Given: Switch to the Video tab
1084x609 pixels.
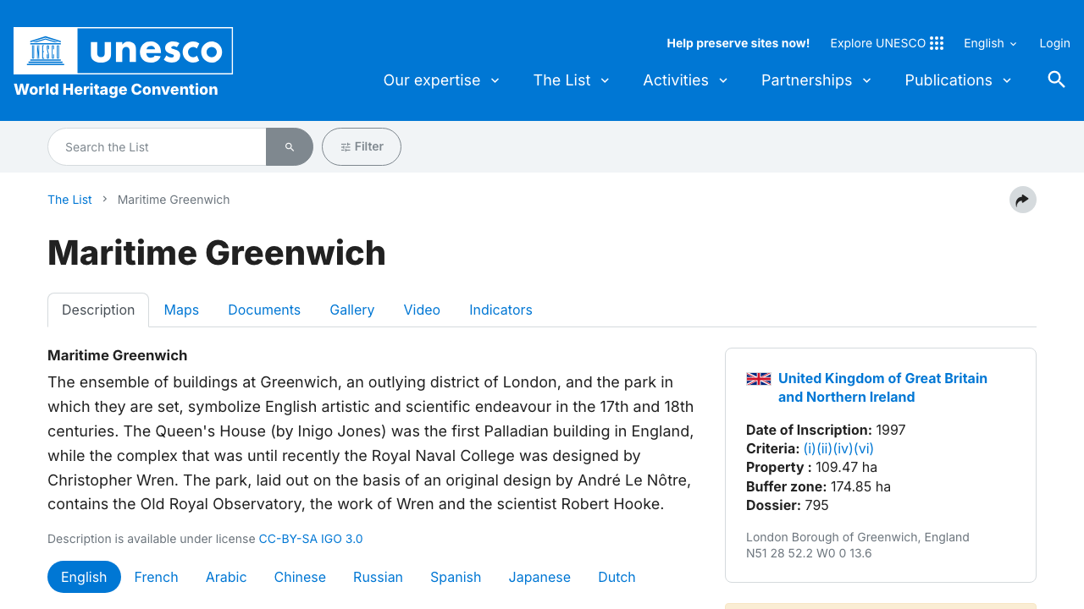Looking at the screenshot, I should (422, 310).
